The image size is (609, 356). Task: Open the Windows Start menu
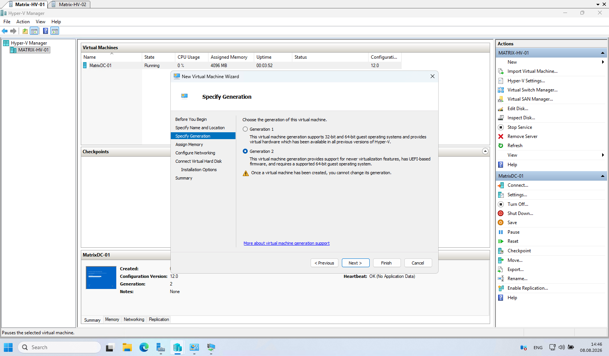point(8,347)
